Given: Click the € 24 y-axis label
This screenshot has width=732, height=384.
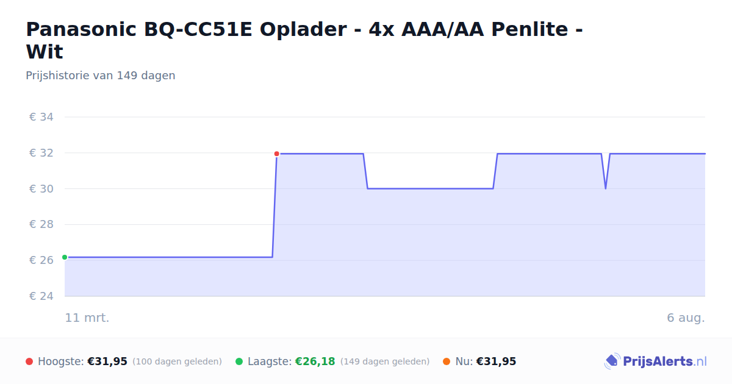Looking at the screenshot, I should [x=41, y=296].
